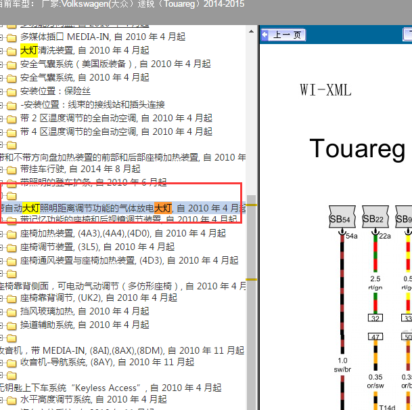Expand the 座椅调节装置 (3L5) tree node
The width and height of the screenshot is (412, 410).
tap(1, 248)
